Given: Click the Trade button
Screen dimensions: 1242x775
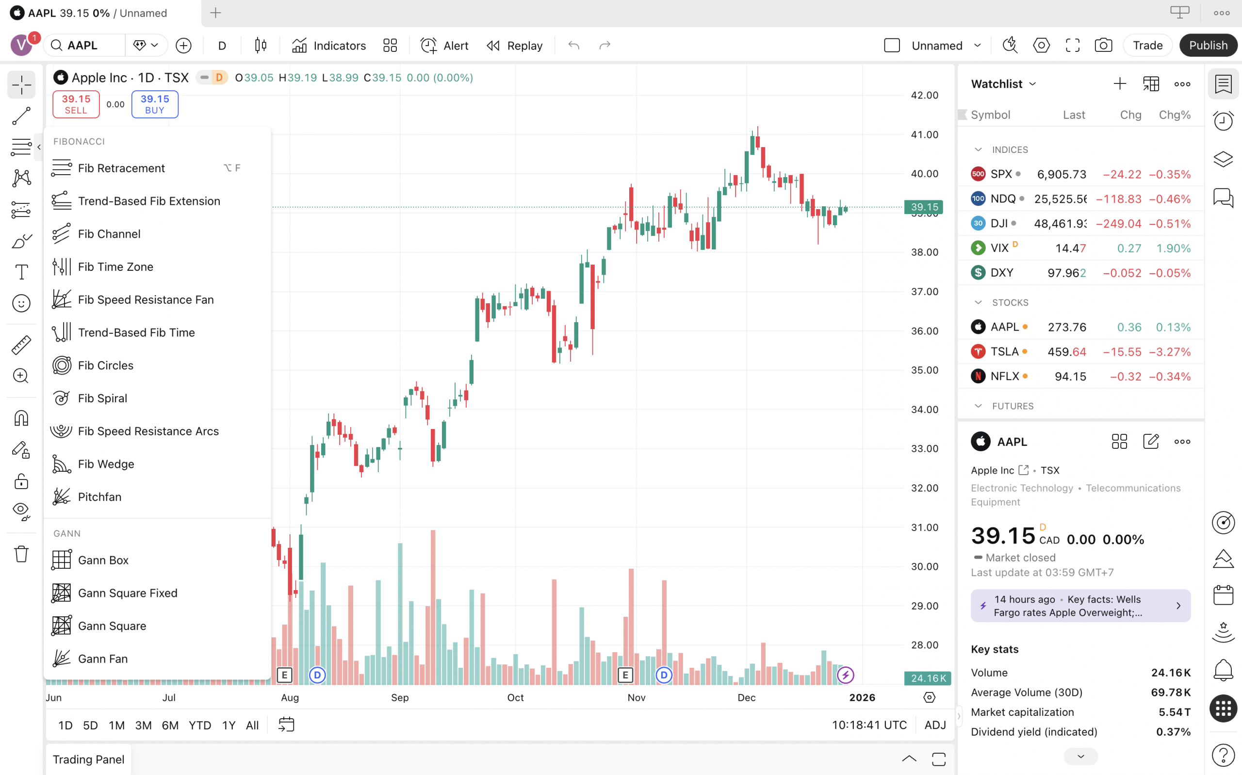Looking at the screenshot, I should [x=1147, y=45].
